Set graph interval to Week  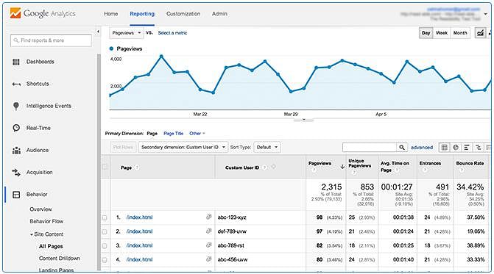442,32
